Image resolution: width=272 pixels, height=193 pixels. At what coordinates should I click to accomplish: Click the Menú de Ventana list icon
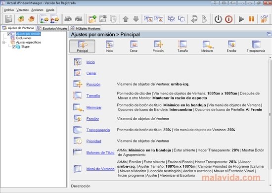click(x=77, y=169)
